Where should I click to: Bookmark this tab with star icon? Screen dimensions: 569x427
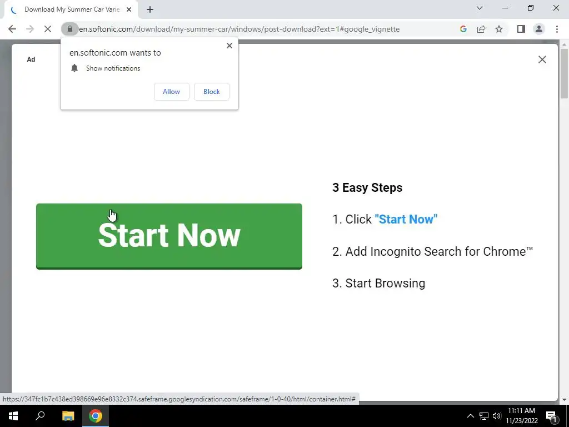[499, 29]
